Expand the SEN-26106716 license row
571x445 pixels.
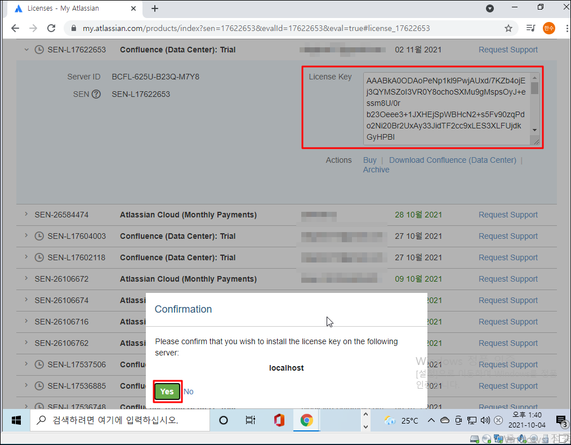(26, 321)
